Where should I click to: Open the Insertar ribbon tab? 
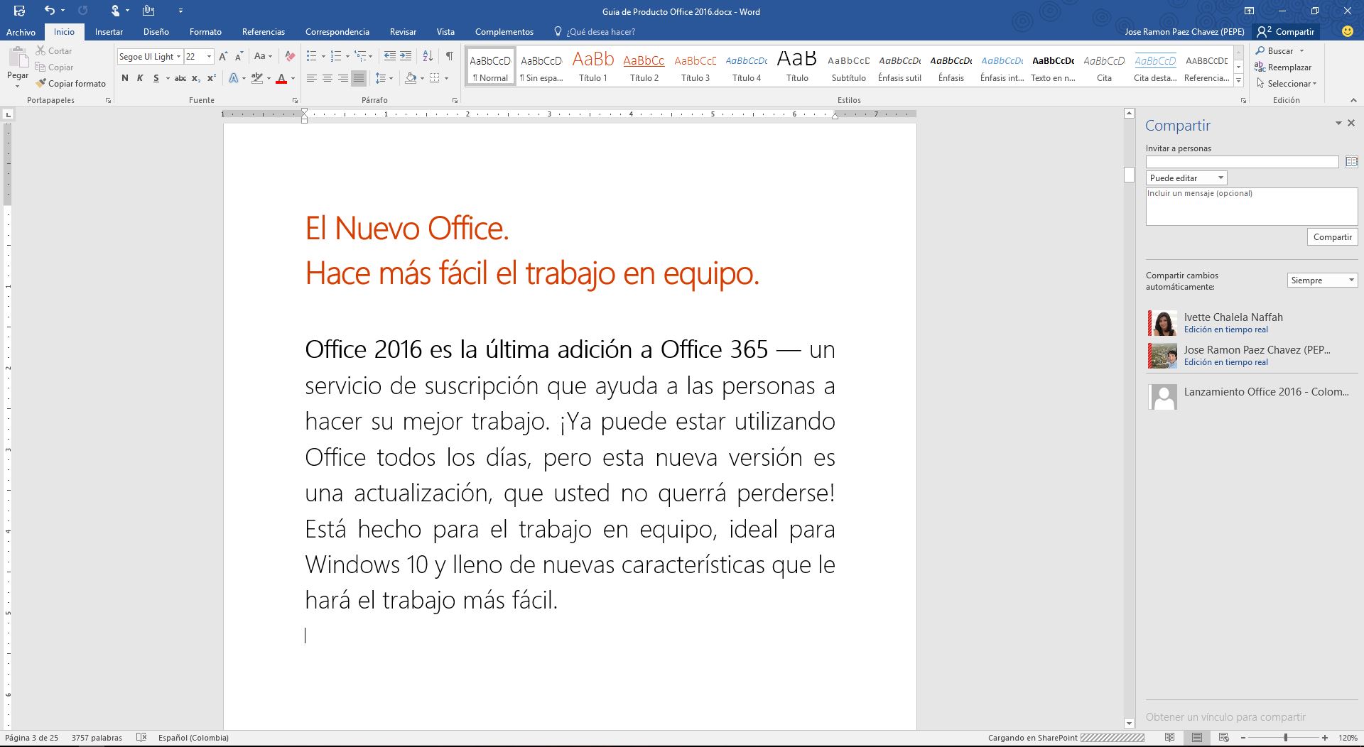[109, 32]
